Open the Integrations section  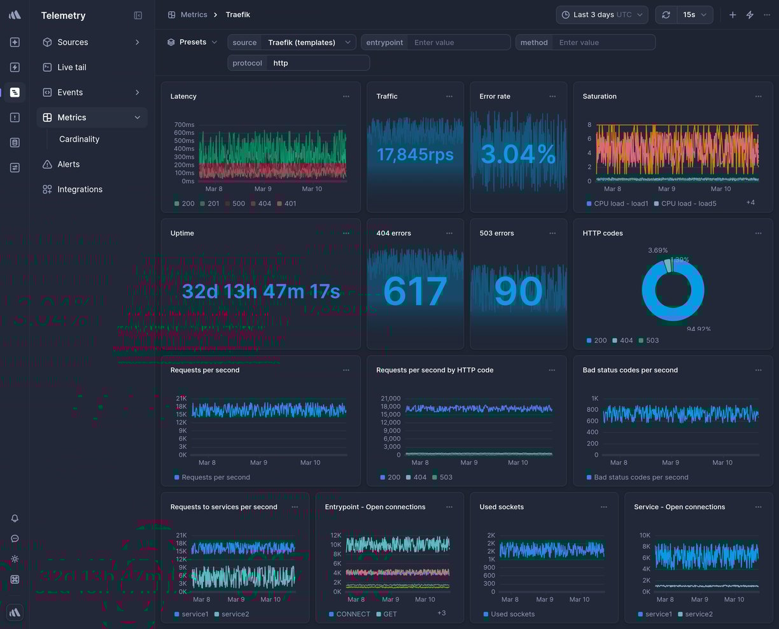pos(78,189)
